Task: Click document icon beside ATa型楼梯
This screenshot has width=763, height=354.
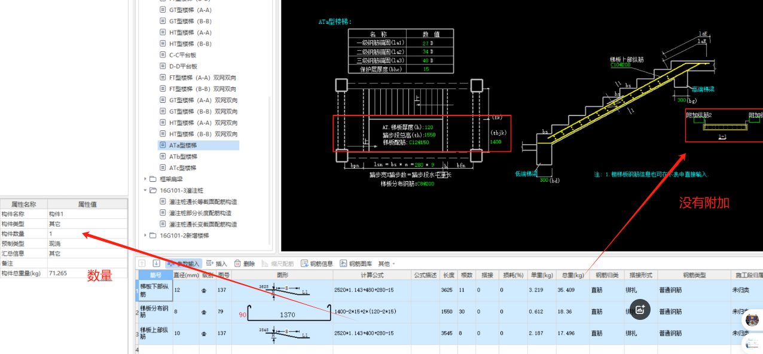Action: coord(163,145)
